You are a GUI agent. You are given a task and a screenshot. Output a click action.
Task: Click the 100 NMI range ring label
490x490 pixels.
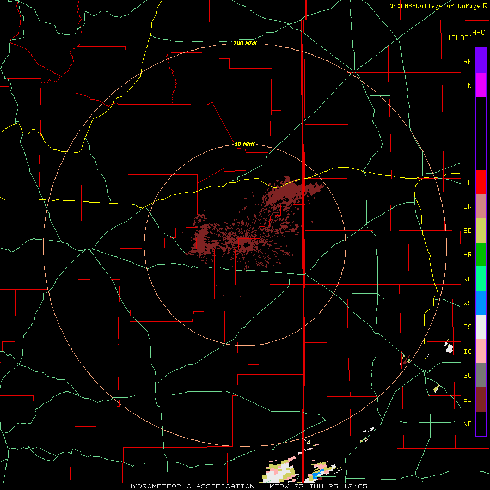coord(245,43)
